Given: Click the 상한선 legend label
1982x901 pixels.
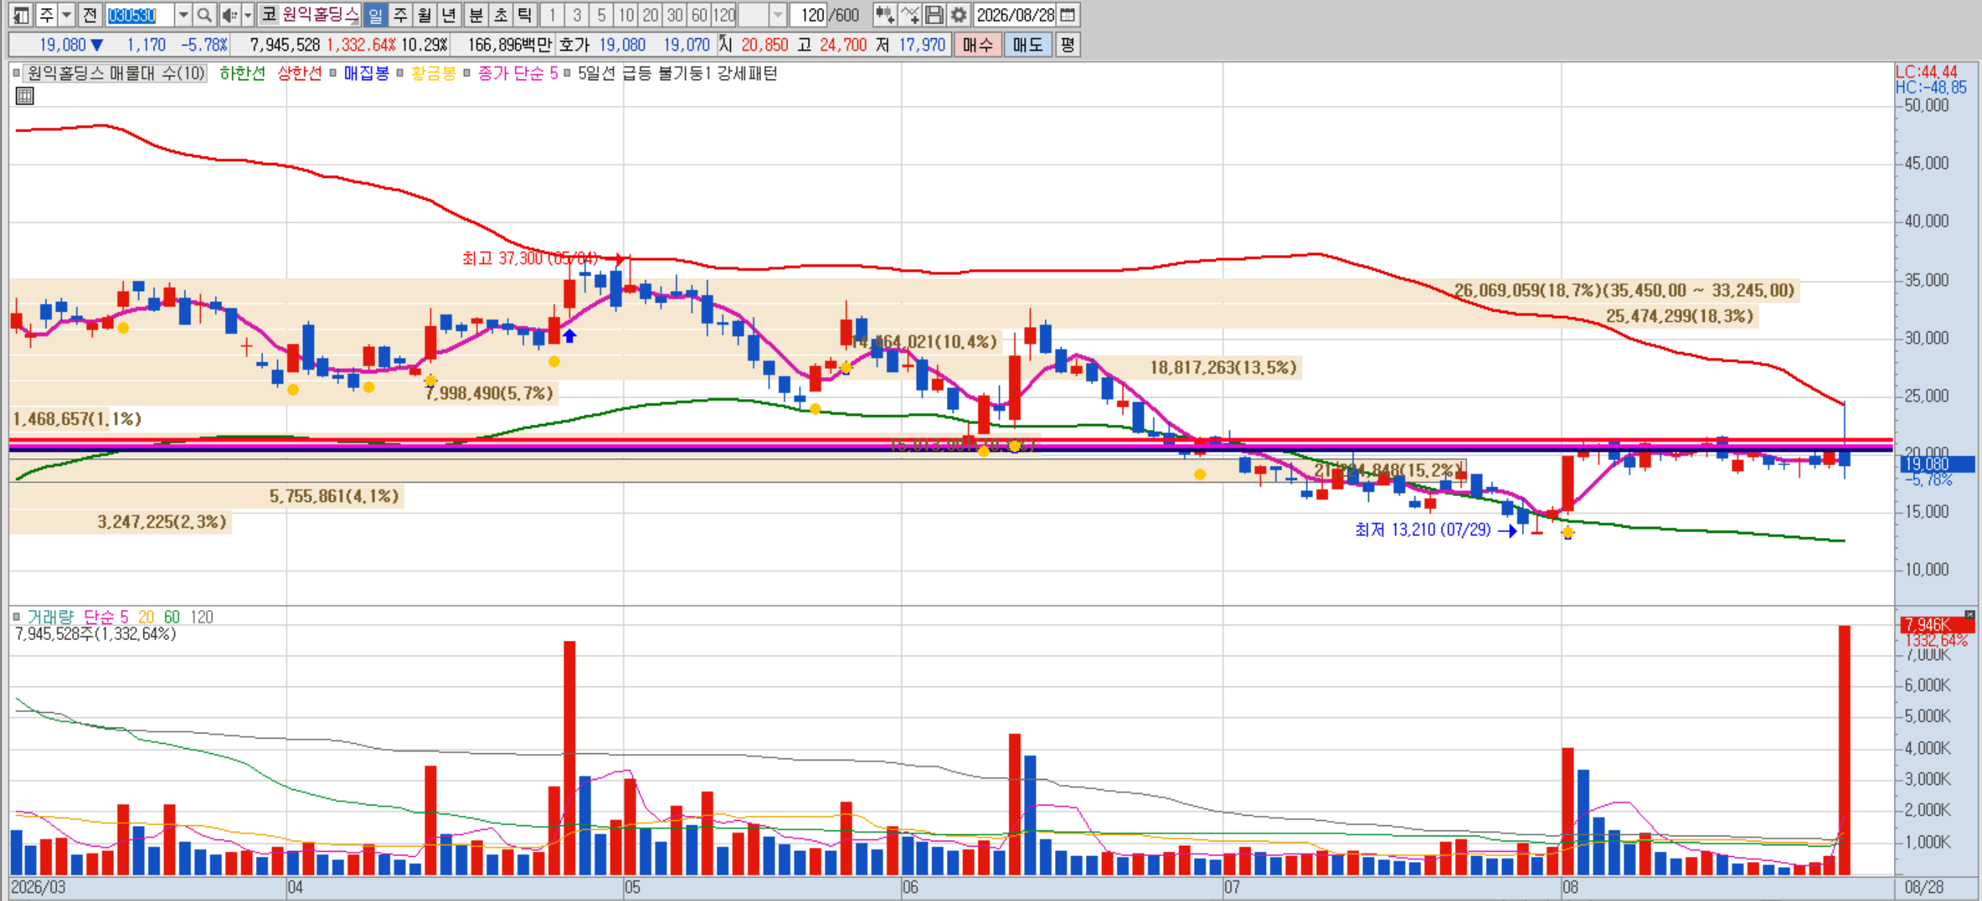Looking at the screenshot, I should coord(299,73).
